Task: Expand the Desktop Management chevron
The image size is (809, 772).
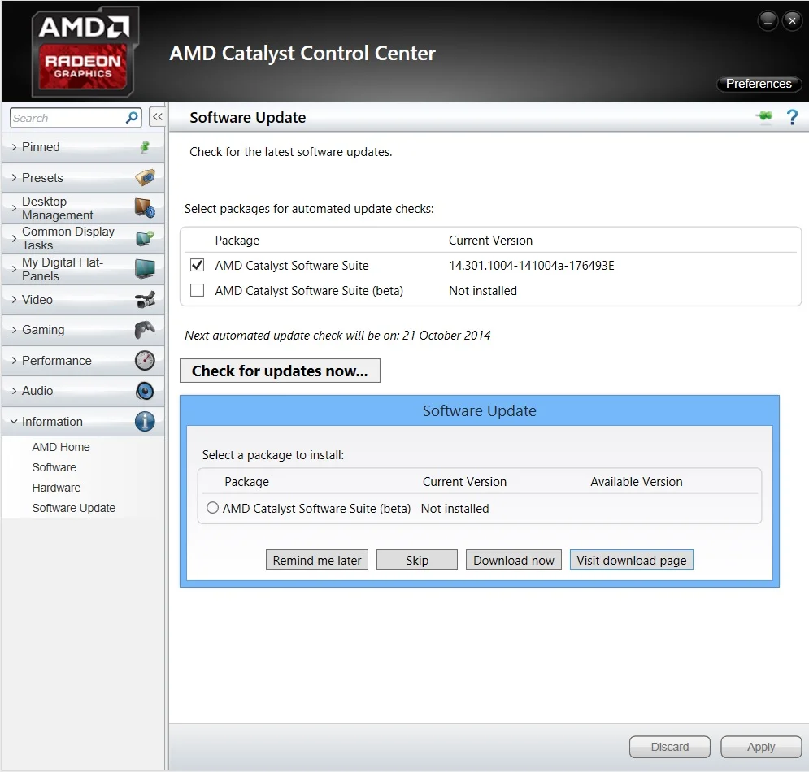Action: (x=14, y=208)
